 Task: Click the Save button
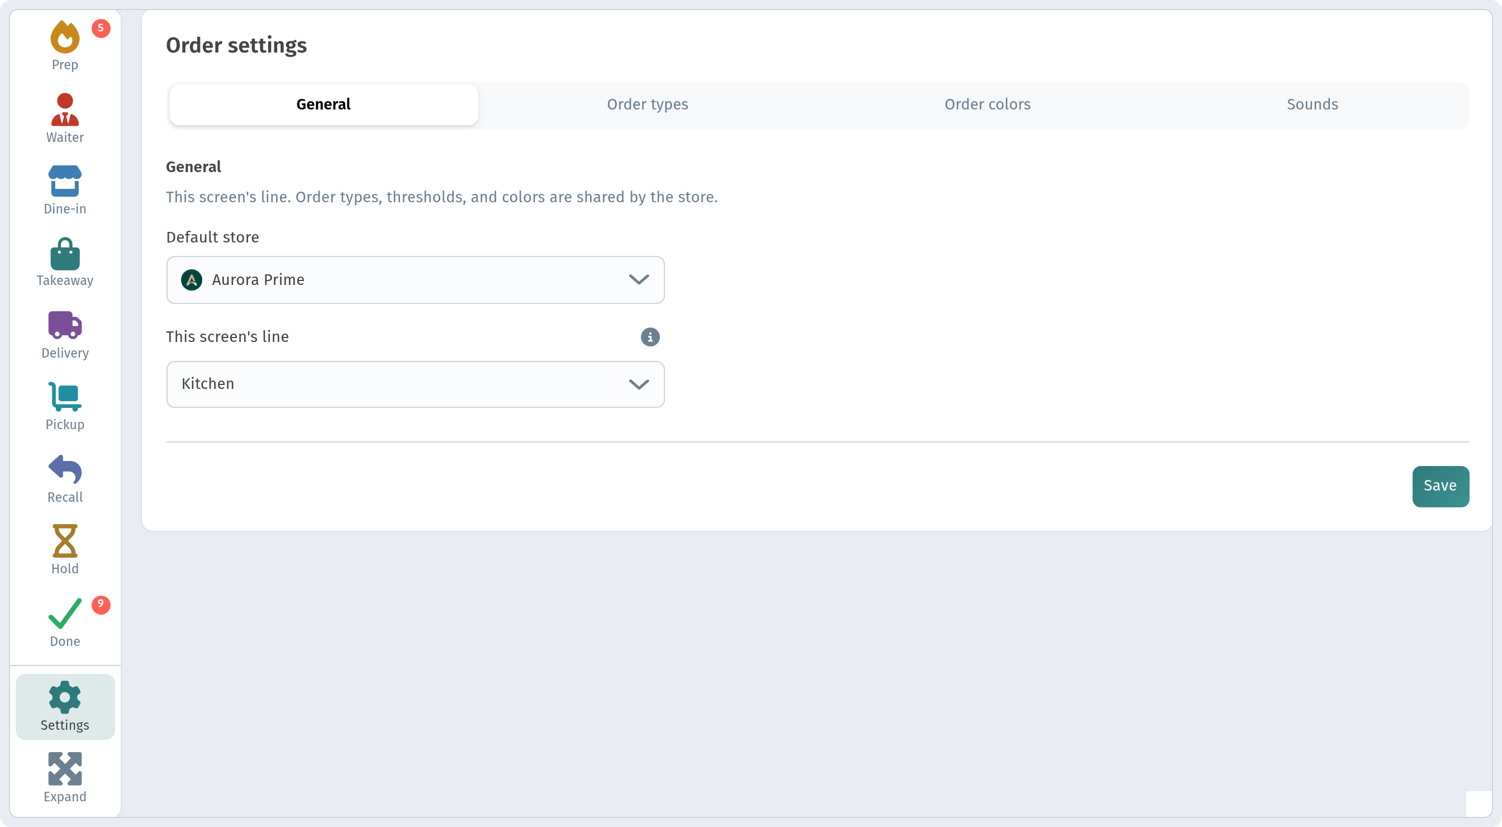pos(1440,486)
